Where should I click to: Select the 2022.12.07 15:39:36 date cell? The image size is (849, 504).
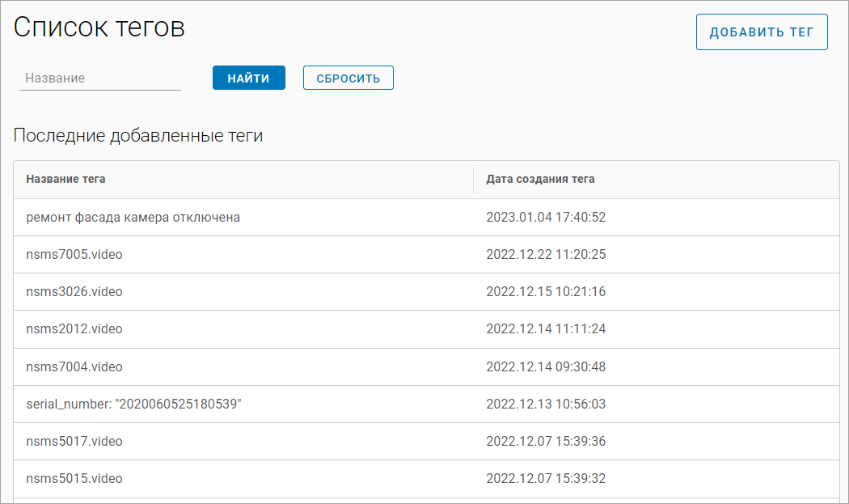click(546, 442)
